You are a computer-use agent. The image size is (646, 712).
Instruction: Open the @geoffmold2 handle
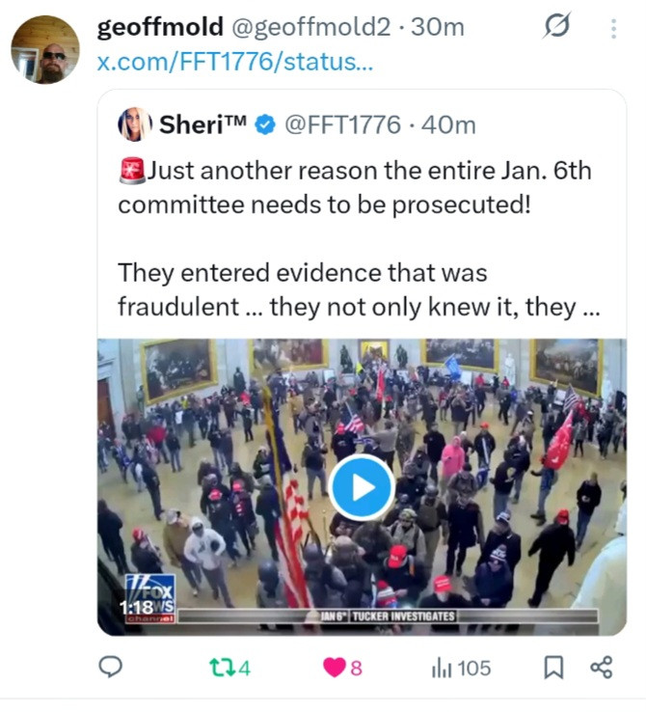[x=311, y=27]
